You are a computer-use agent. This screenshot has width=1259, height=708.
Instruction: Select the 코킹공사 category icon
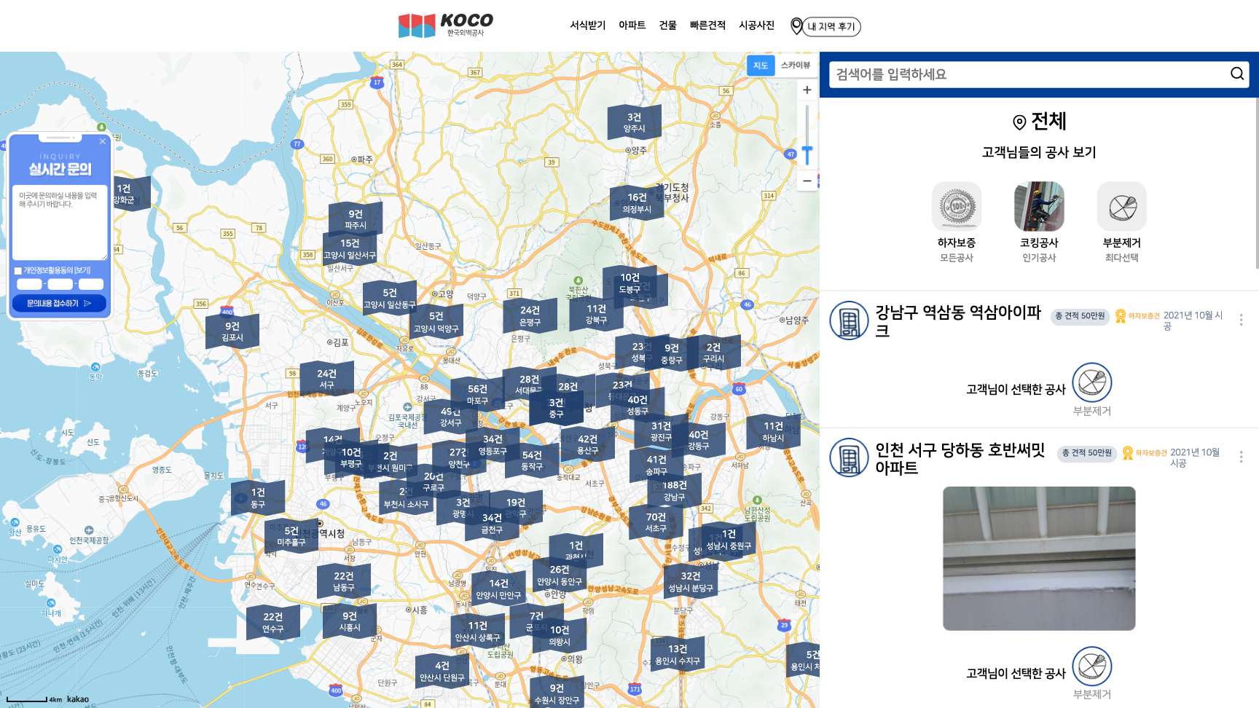[x=1039, y=206]
